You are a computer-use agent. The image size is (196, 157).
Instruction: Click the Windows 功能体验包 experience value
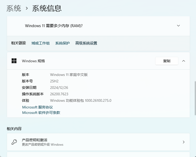pyautogui.click(x=81, y=100)
